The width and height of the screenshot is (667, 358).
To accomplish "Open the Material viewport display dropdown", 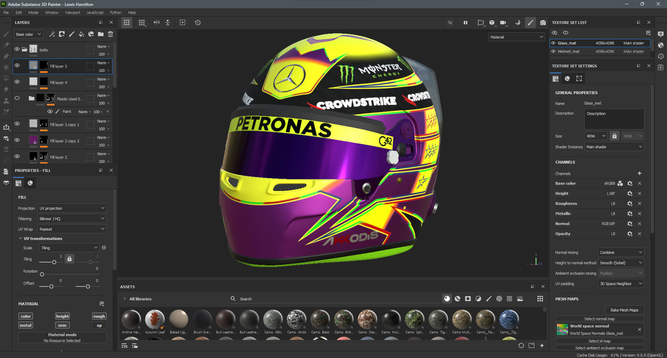I will (x=517, y=37).
